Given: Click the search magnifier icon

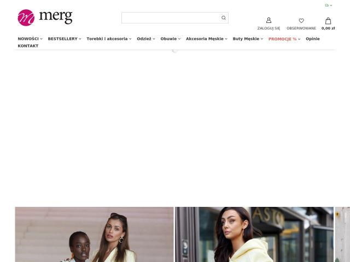Looking at the screenshot, I should tap(224, 18).
